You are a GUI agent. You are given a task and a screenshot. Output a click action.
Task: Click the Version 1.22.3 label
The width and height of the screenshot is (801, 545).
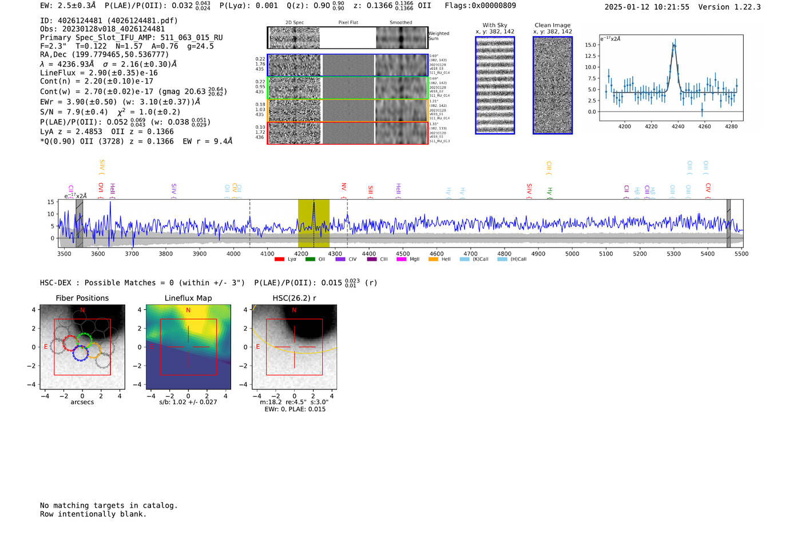tap(729, 7)
